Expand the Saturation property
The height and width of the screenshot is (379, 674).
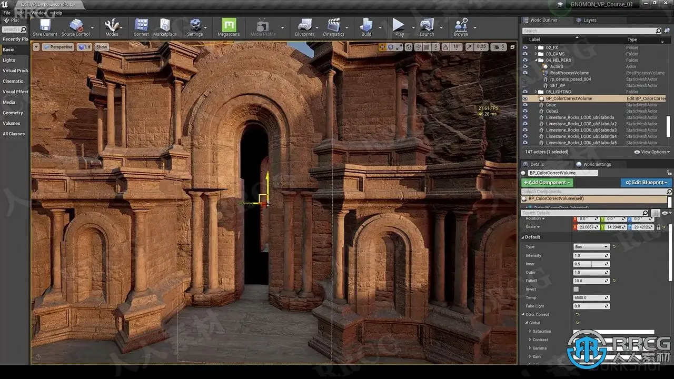(x=530, y=332)
